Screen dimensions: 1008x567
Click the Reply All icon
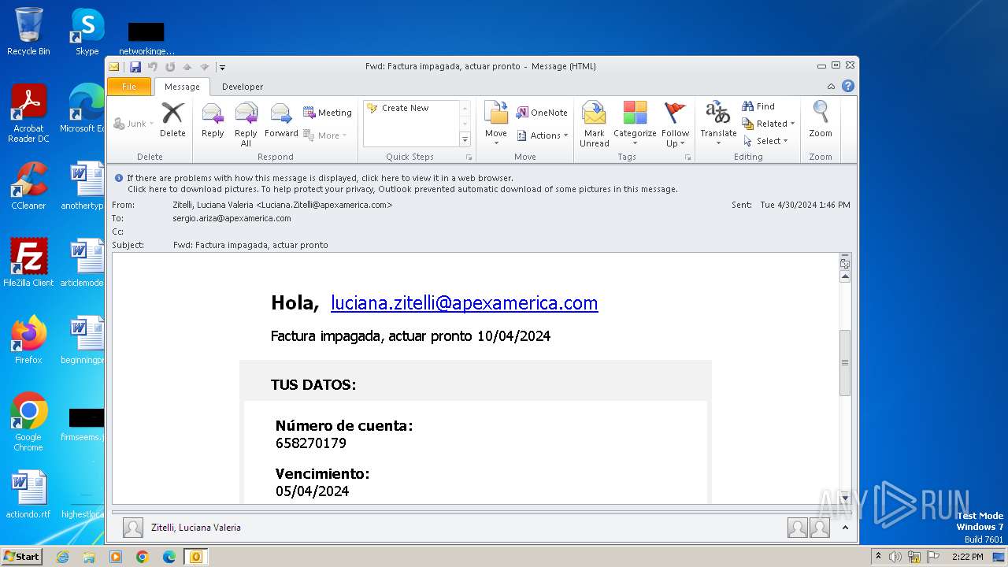(x=246, y=124)
